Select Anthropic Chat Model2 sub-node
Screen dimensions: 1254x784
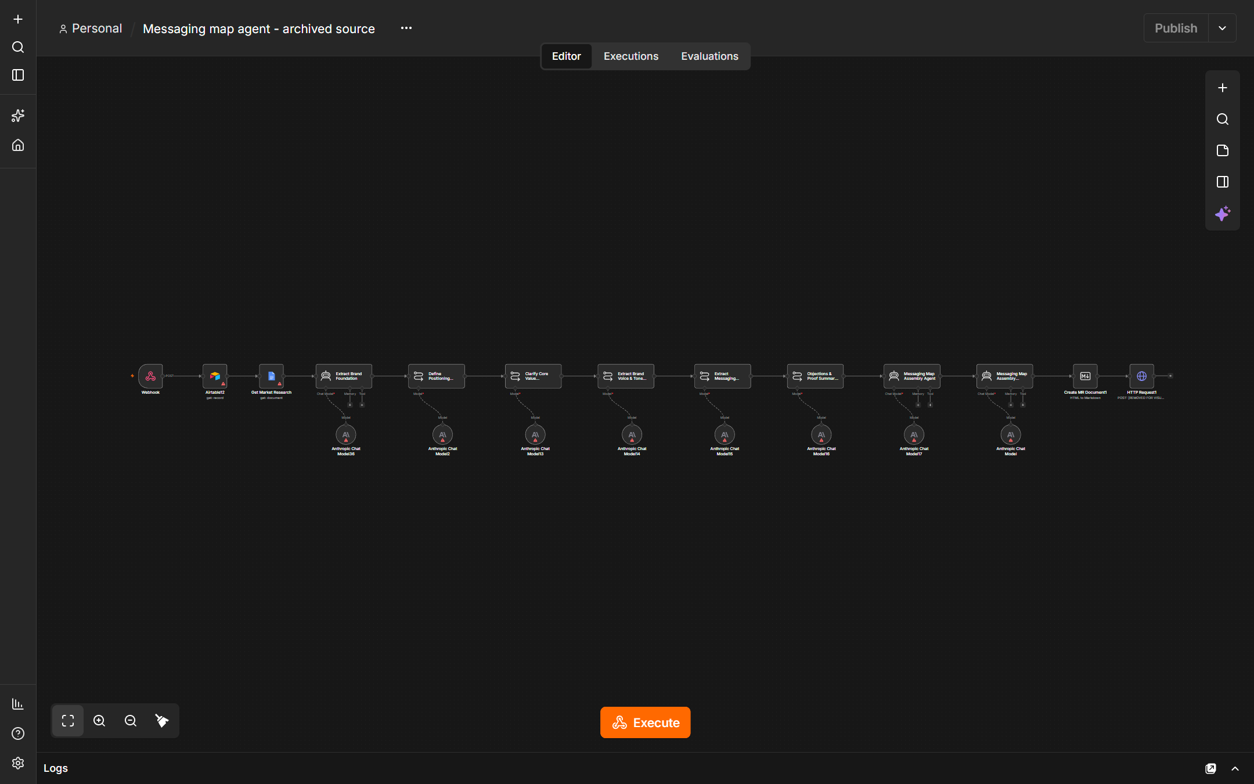[442, 435]
